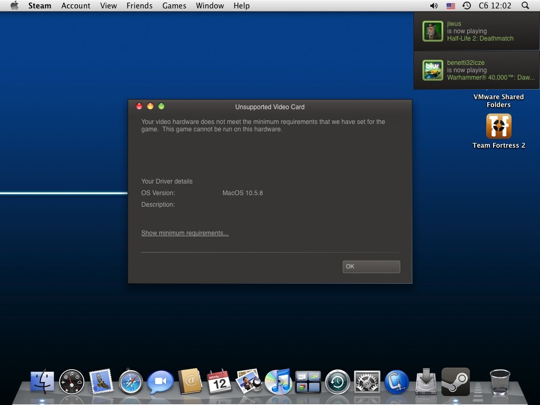
Task: Click the MacOS 10.5.8 value
Action: pyautogui.click(x=243, y=193)
